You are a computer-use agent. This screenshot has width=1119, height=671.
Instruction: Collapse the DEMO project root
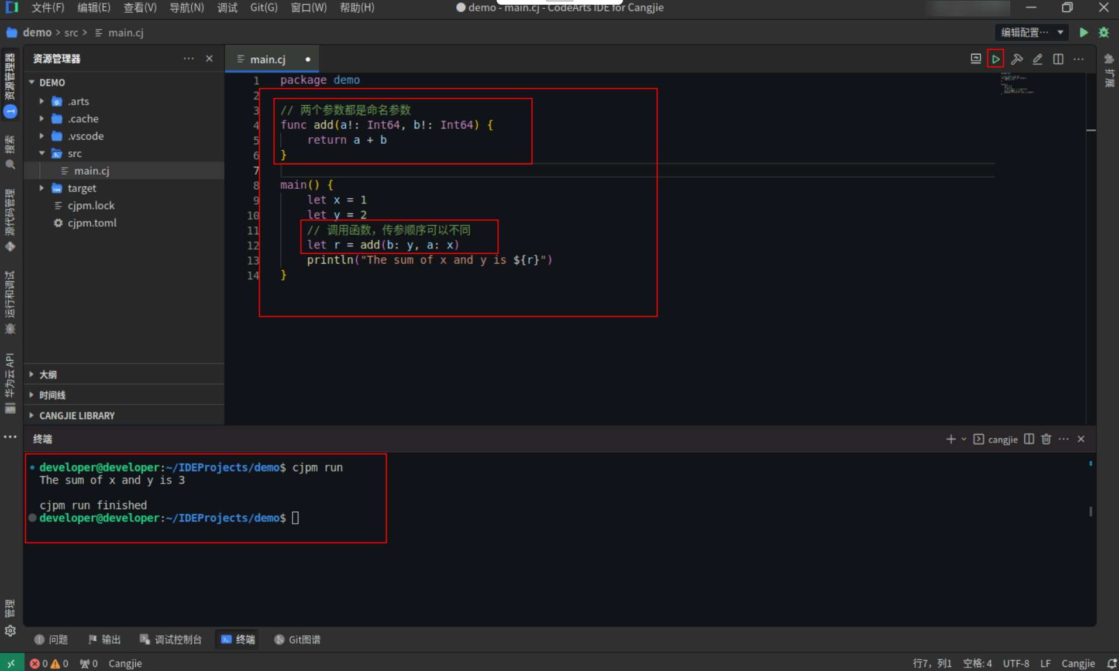point(32,82)
